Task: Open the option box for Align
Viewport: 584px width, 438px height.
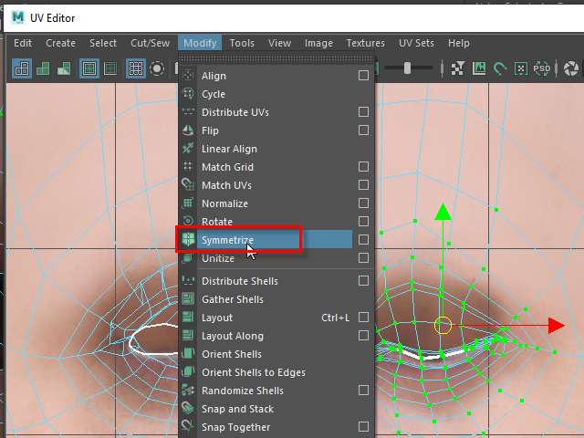Action: pos(363,76)
